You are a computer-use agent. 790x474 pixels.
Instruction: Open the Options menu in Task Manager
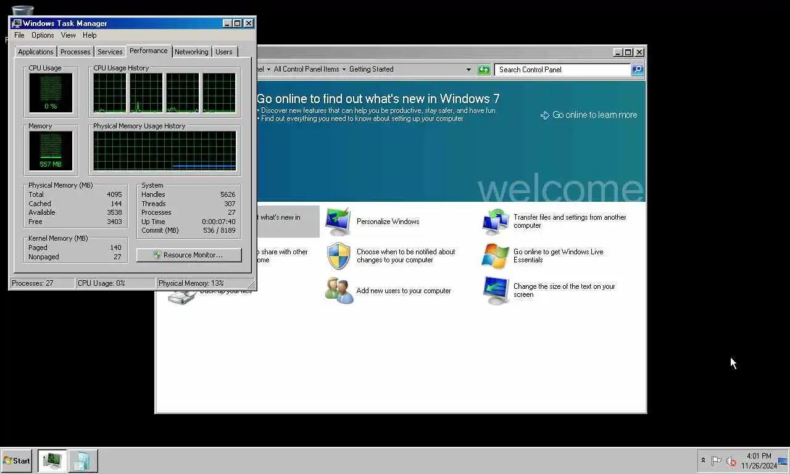[43, 35]
